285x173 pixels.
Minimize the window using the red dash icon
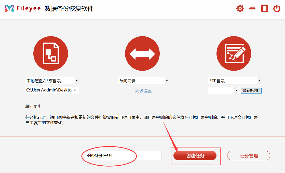point(252,9)
